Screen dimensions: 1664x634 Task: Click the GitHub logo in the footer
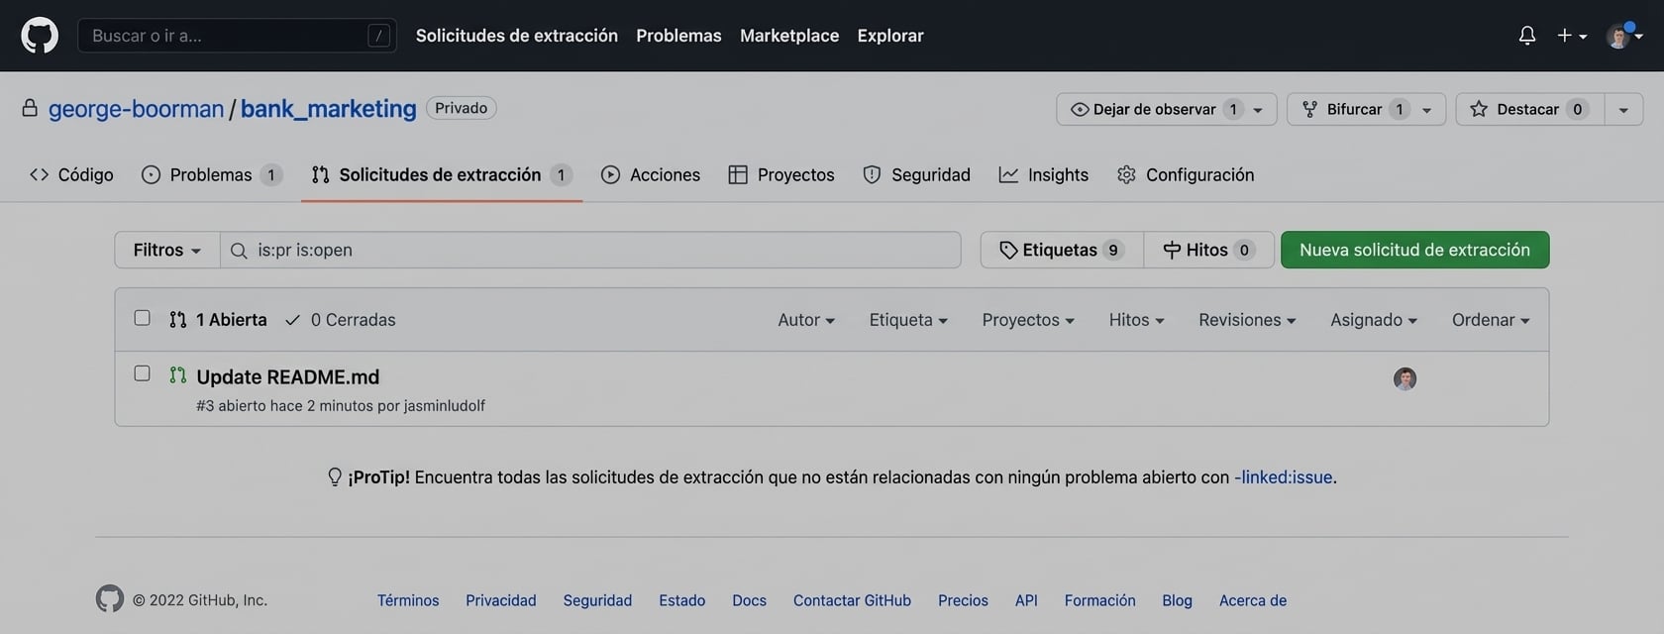coord(110,598)
